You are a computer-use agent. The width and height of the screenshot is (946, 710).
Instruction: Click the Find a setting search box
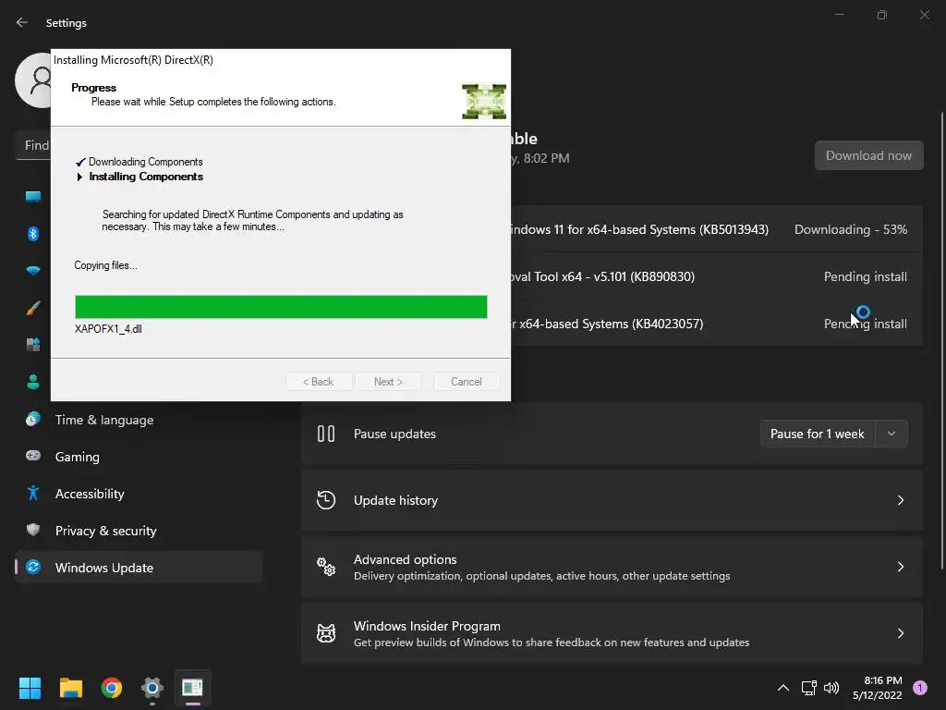[33, 145]
